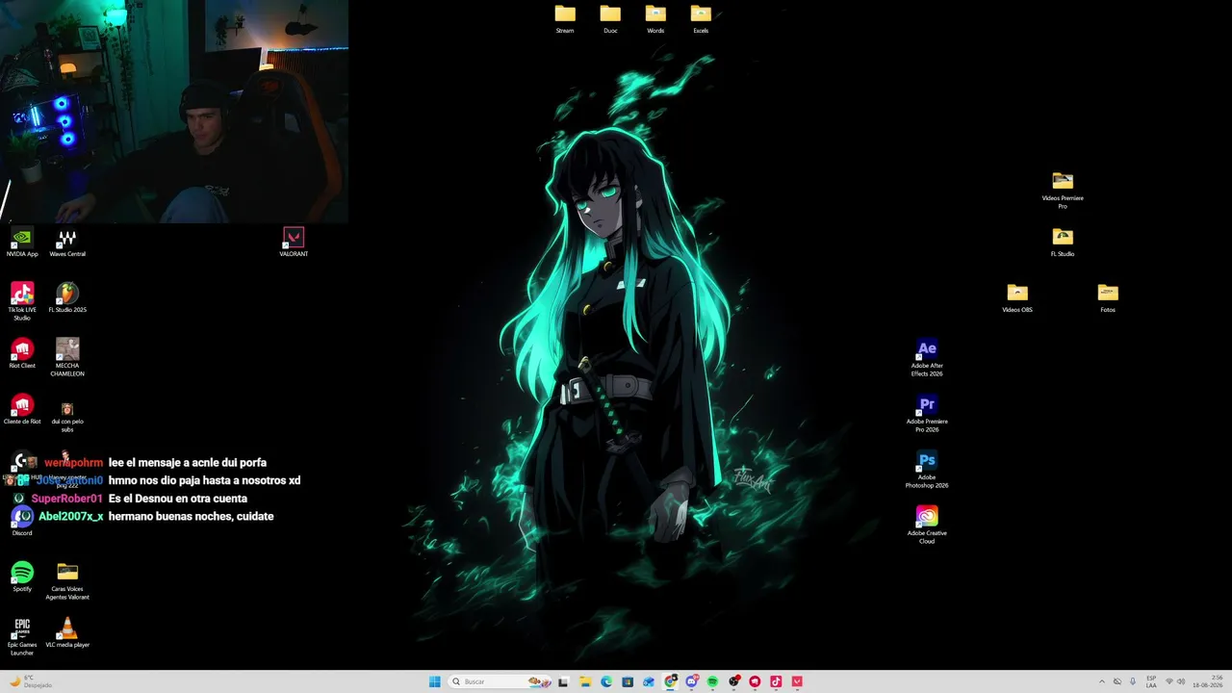Select the Discord desktop shortcut
The width and height of the screenshot is (1232, 693).
point(22,521)
